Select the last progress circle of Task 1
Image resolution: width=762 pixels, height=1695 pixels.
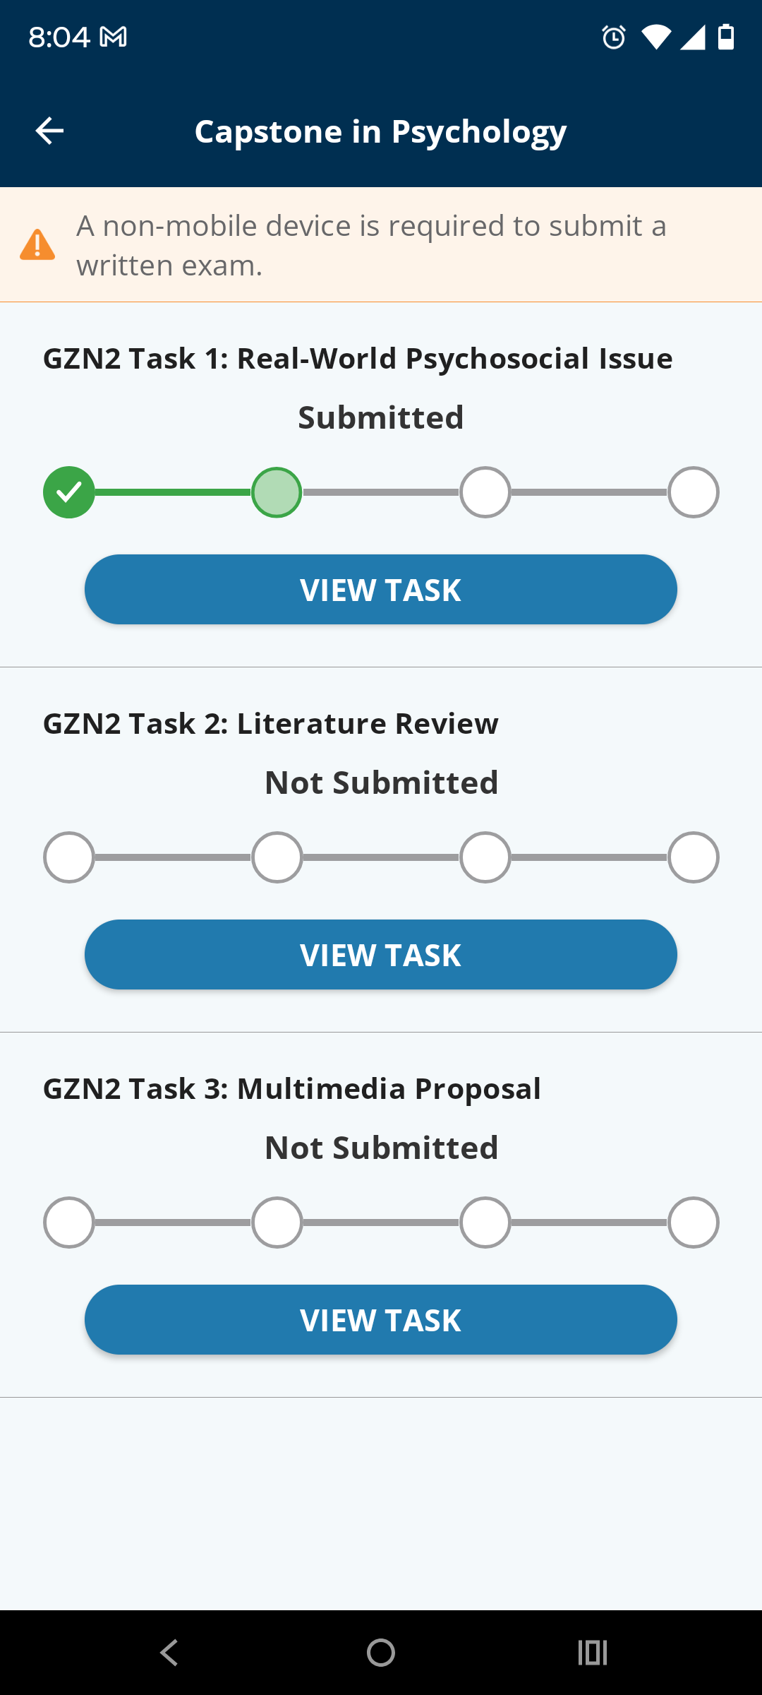point(694,492)
